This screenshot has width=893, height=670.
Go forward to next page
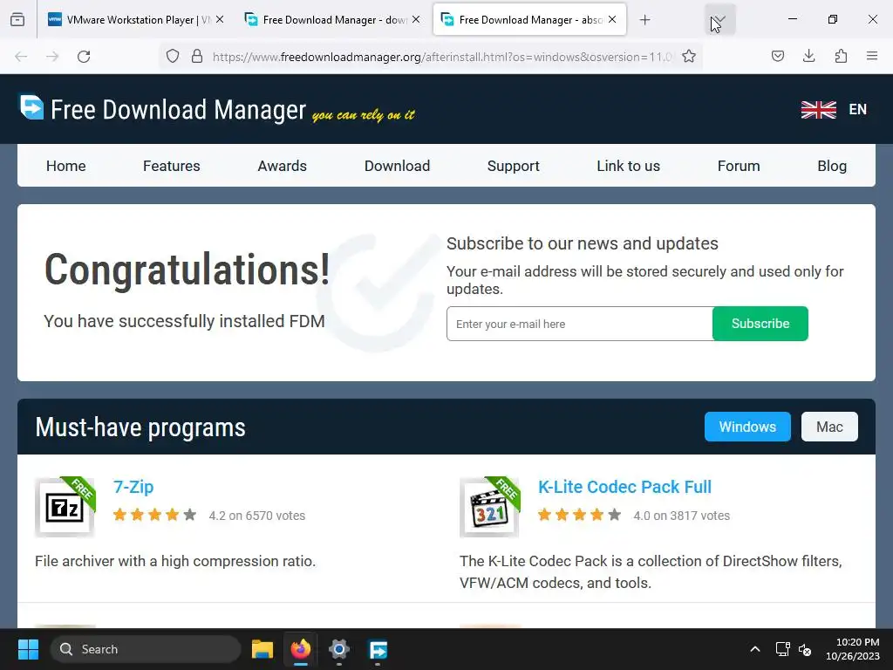(x=52, y=57)
